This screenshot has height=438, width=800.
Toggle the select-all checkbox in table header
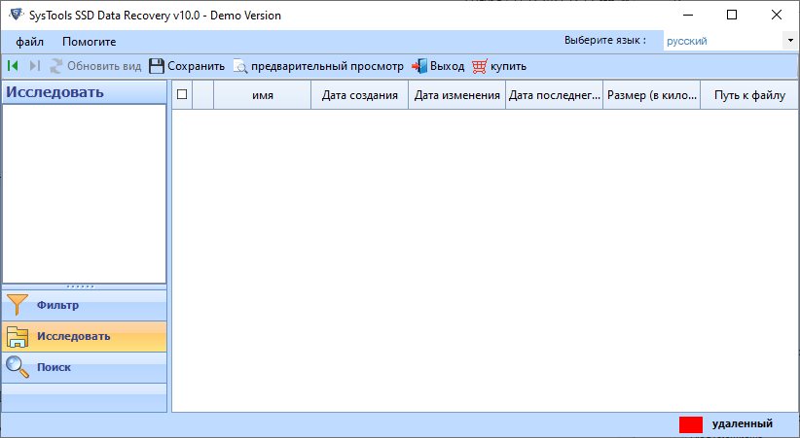coord(182,94)
